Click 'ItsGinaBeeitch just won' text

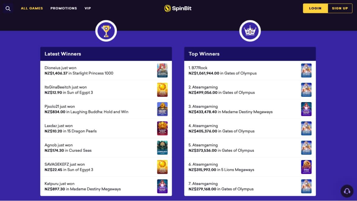[x=66, y=87]
